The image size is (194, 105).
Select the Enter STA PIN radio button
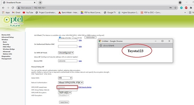tap(60, 37)
